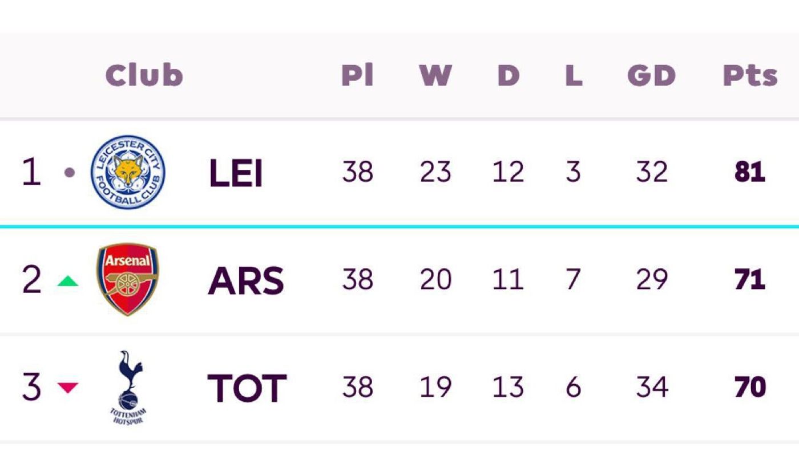Click Arsenal's green up-arrow position indicator
This screenshot has height=456, width=799.
click(x=67, y=280)
